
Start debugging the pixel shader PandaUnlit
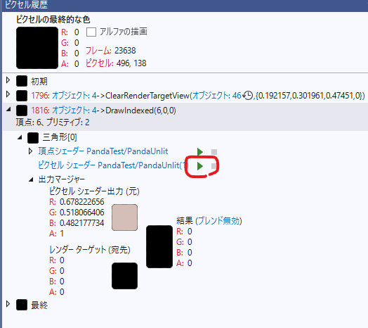click(199, 166)
